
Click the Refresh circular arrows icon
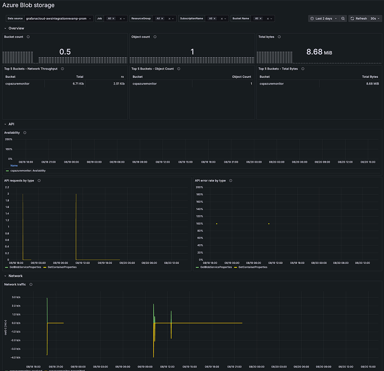351,18
